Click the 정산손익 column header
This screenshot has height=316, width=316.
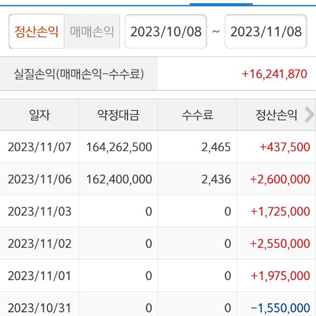pyautogui.click(x=276, y=115)
